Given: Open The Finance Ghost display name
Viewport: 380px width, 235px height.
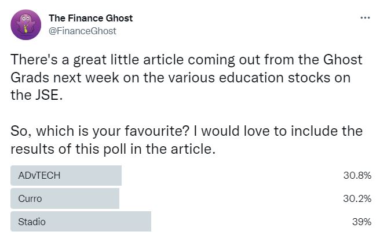Looking at the screenshot, I should coord(90,18).
